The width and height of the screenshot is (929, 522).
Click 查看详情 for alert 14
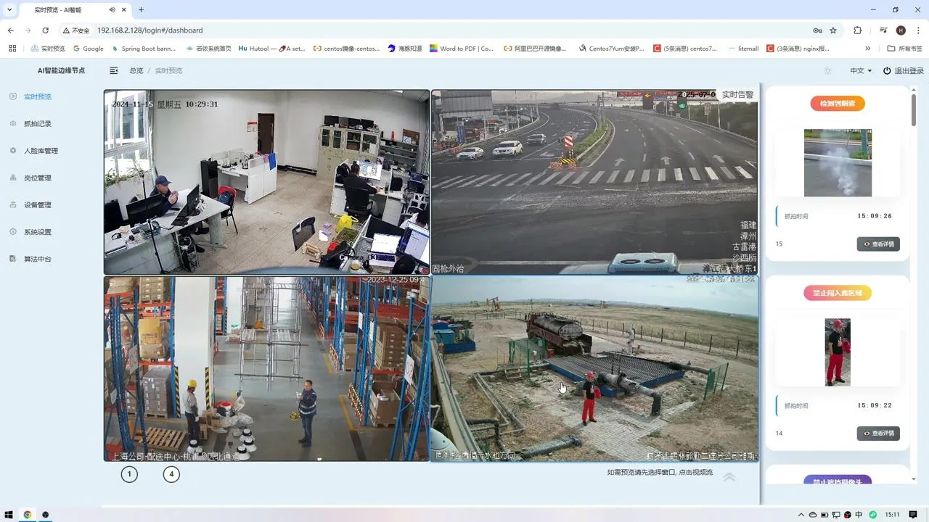pyautogui.click(x=878, y=434)
